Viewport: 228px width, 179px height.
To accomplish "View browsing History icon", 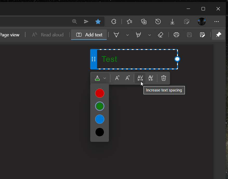I will pyautogui.click(x=158, y=22).
